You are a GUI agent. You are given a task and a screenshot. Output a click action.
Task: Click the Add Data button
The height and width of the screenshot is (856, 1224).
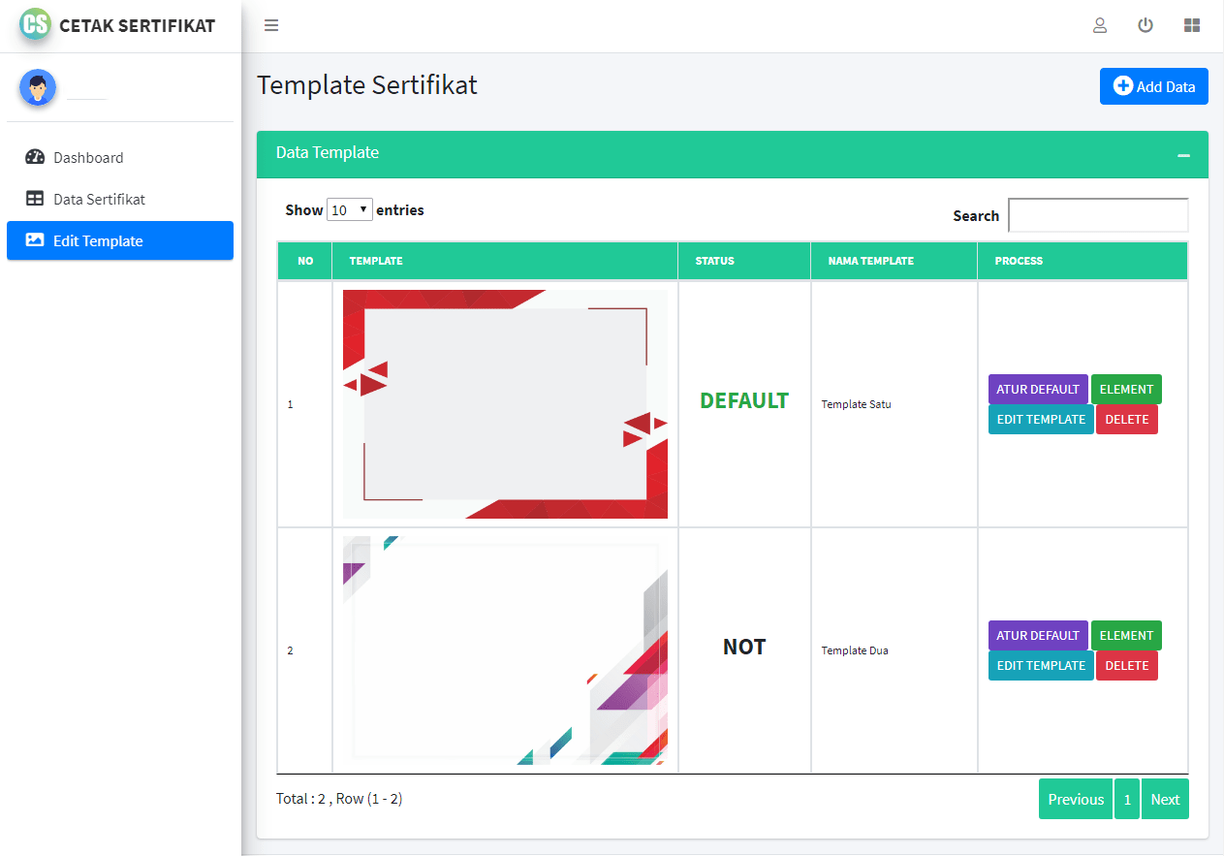pos(1153,86)
